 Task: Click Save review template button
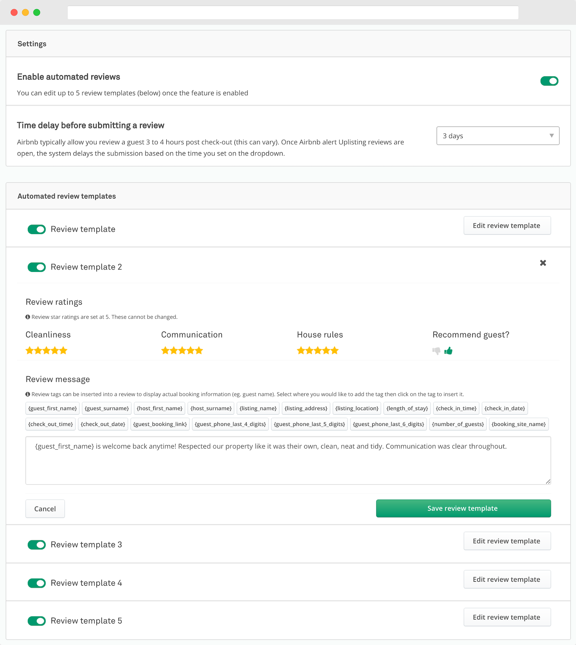pyautogui.click(x=463, y=508)
